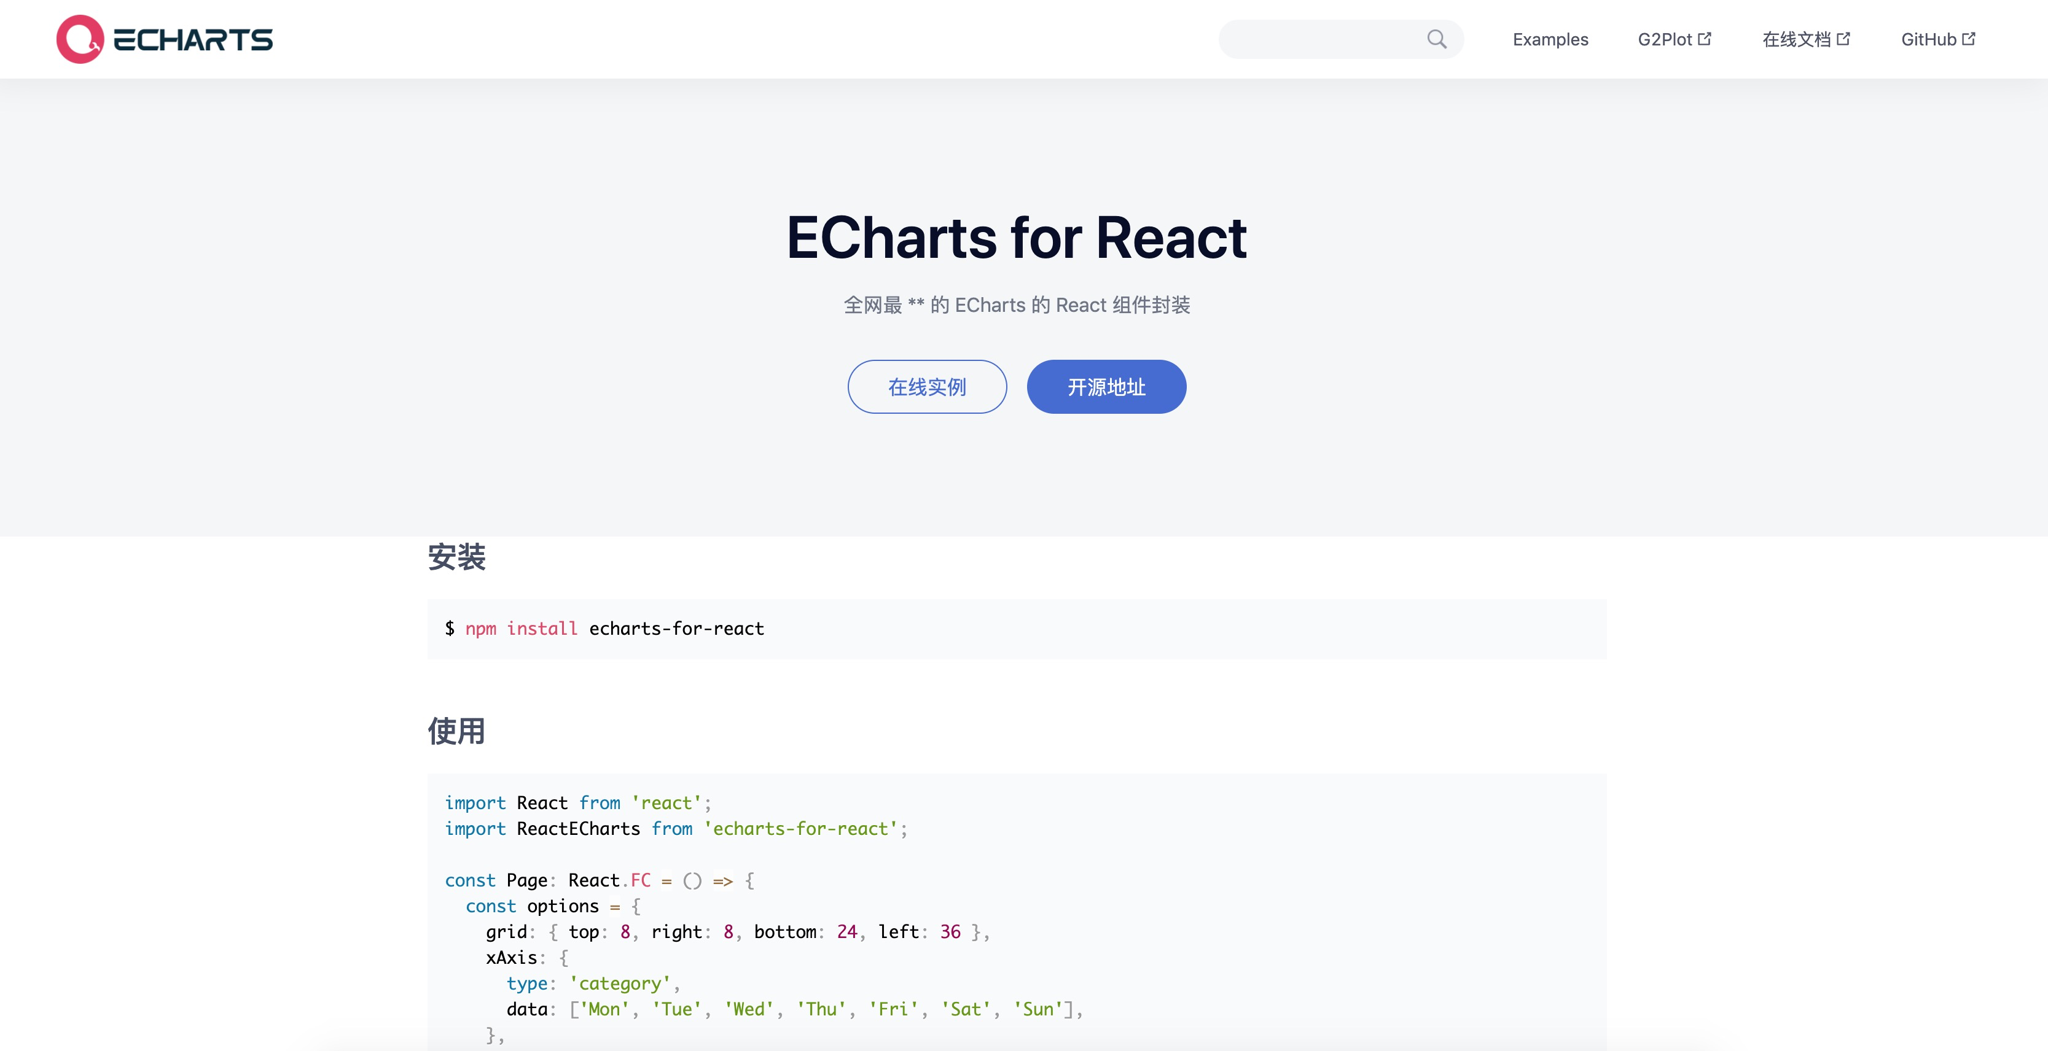Click the 安装 section heading
The height and width of the screenshot is (1051, 2048).
456,557
